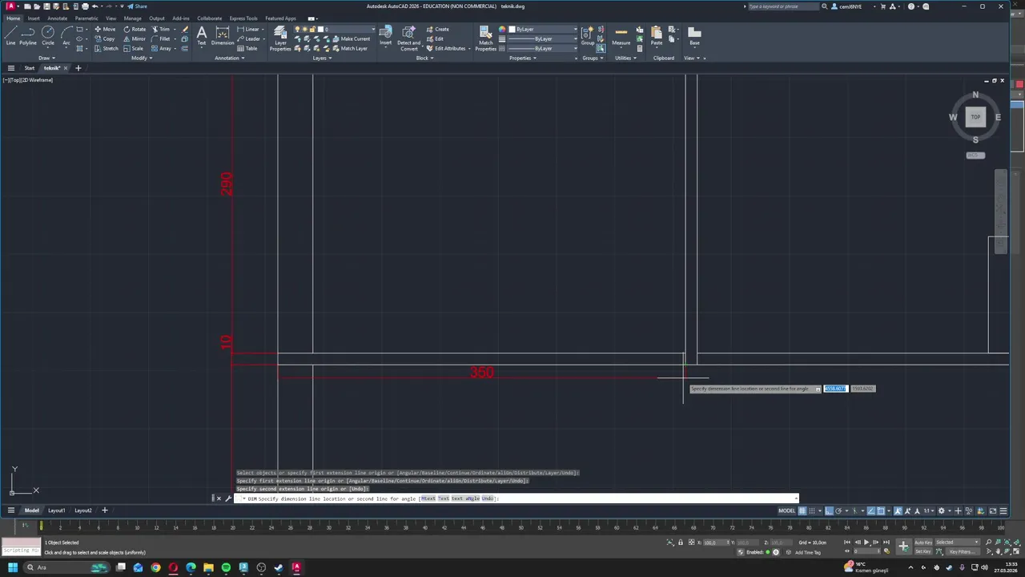The width and height of the screenshot is (1025, 577).
Task: Insert a Table from Annotation panel
Action: click(x=247, y=48)
